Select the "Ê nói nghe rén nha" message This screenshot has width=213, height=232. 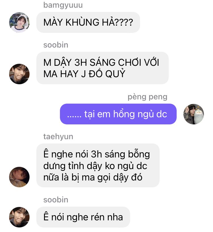click(83, 217)
